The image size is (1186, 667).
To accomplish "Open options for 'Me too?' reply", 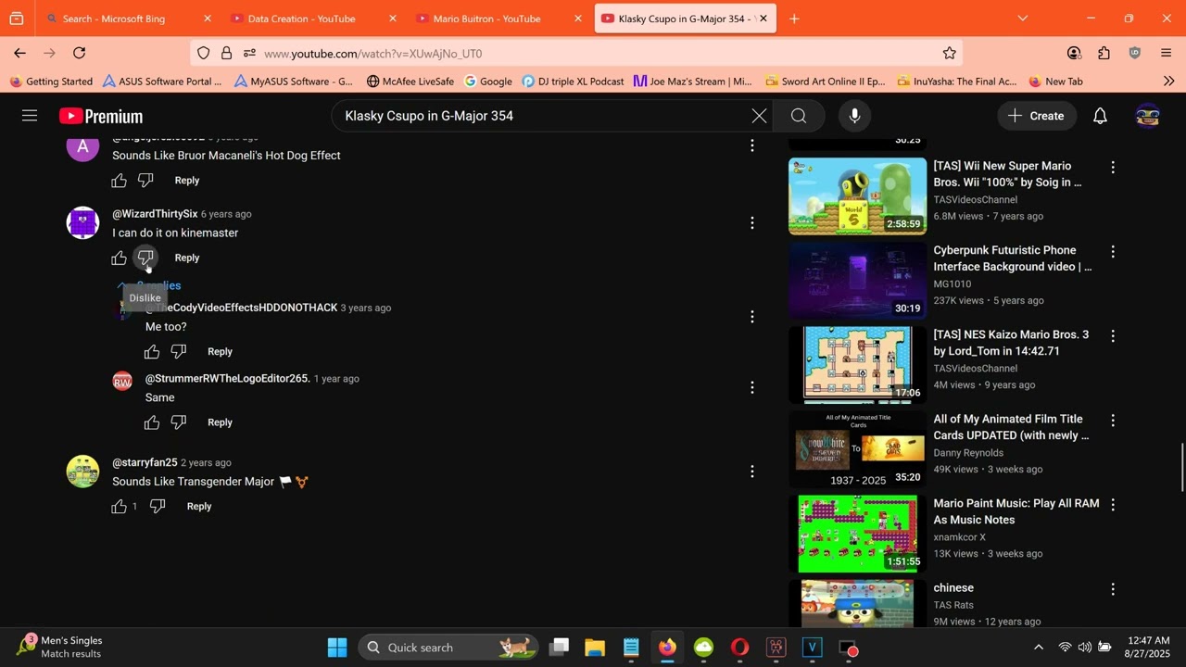I will click(x=752, y=317).
